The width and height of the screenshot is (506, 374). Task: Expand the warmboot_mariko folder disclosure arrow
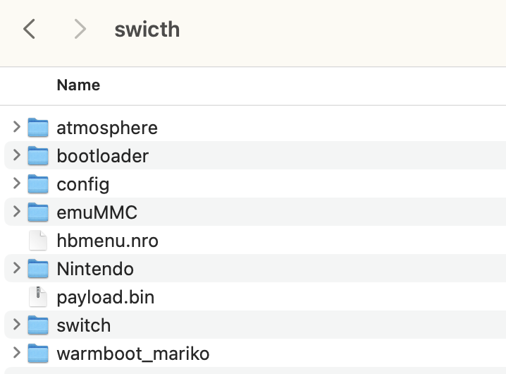(17, 353)
